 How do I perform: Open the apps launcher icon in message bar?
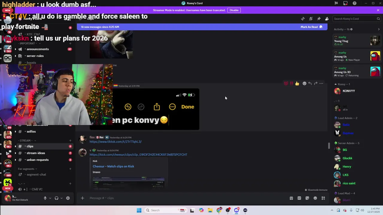(323, 198)
